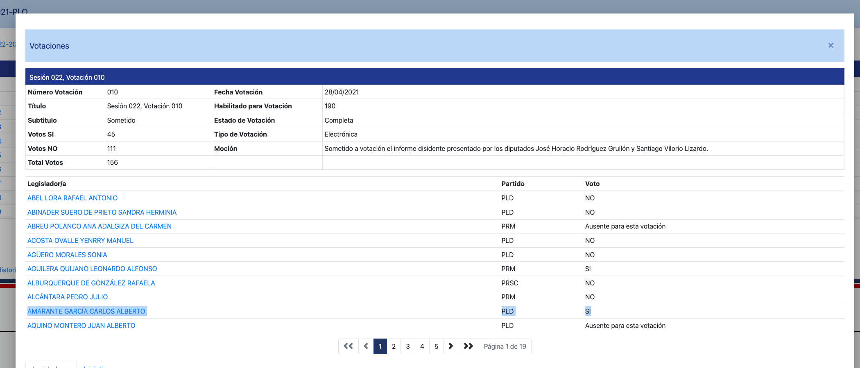The image size is (860, 368).
Task: Select page 1 in pagination
Action: coord(380,346)
